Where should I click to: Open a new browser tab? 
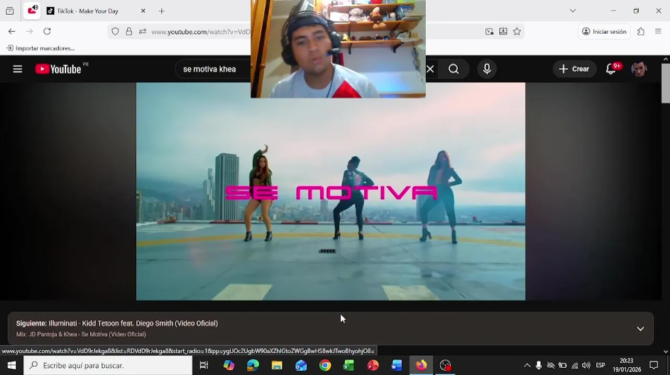pyautogui.click(x=162, y=11)
